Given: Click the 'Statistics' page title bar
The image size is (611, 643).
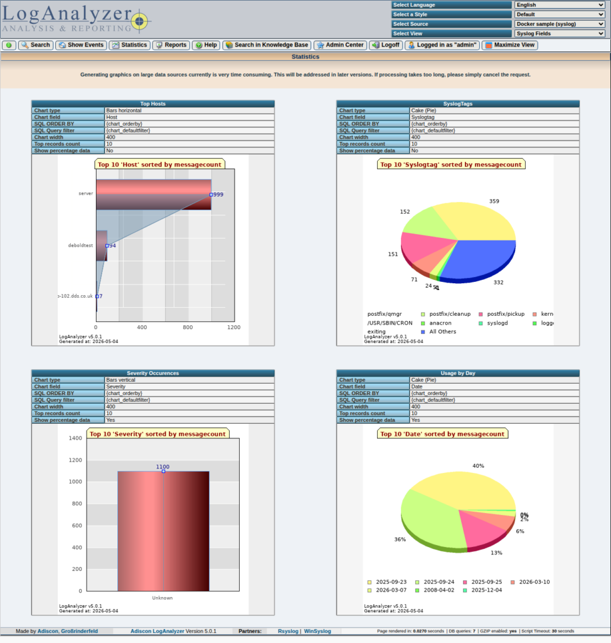Looking at the screenshot, I should click(305, 57).
